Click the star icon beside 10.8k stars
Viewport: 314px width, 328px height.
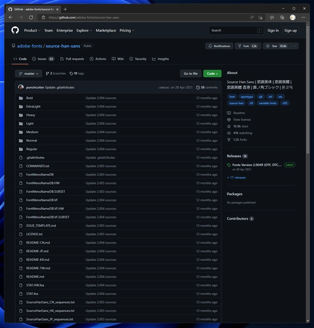[x=229, y=127]
